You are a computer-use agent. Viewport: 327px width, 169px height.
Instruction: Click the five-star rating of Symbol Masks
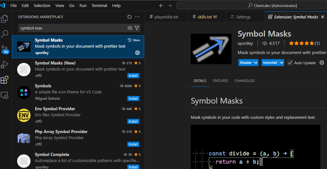point(302,44)
